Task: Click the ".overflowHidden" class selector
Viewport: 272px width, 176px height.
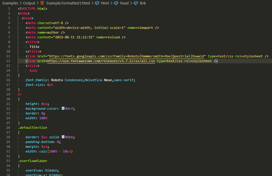Action: (x=33, y=161)
